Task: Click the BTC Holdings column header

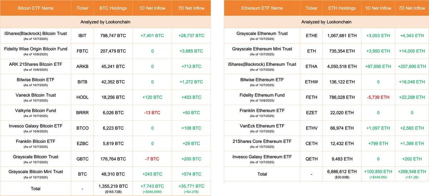Action: tap(113, 8)
